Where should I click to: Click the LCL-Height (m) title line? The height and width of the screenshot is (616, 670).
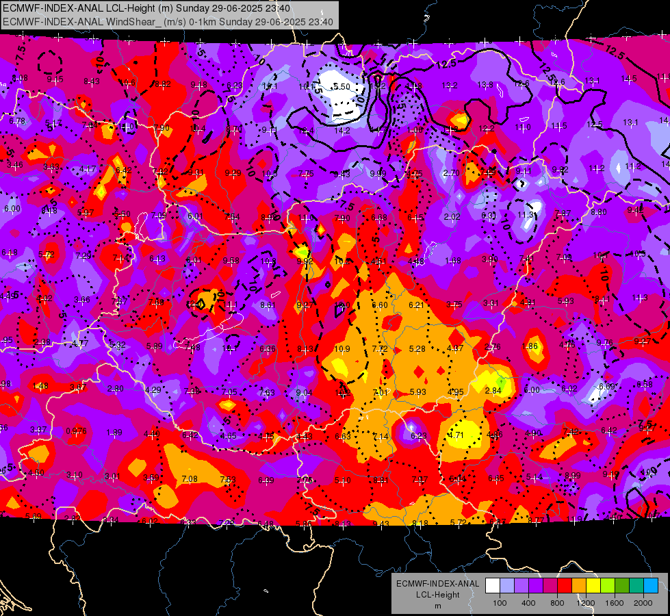146,8
